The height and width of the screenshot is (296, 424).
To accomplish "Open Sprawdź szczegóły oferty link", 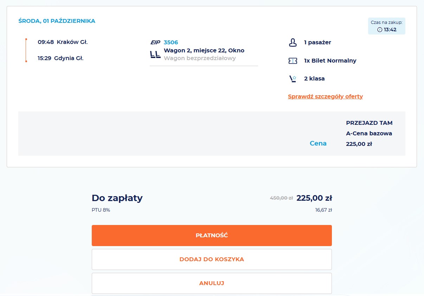I will click(x=325, y=96).
